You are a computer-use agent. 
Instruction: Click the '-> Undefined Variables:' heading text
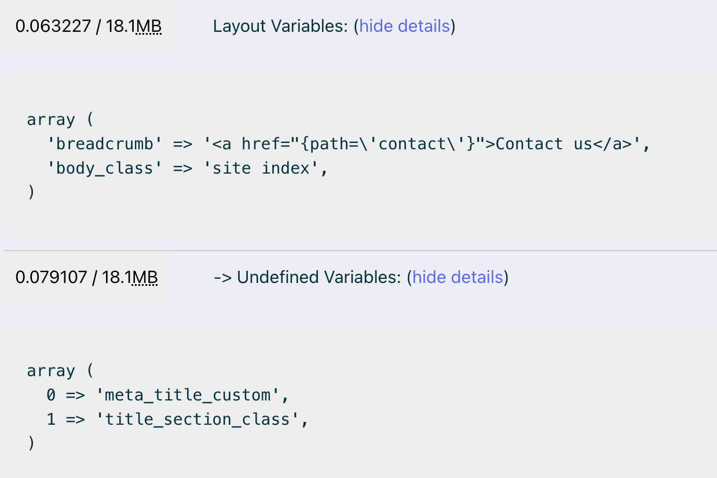tap(307, 277)
